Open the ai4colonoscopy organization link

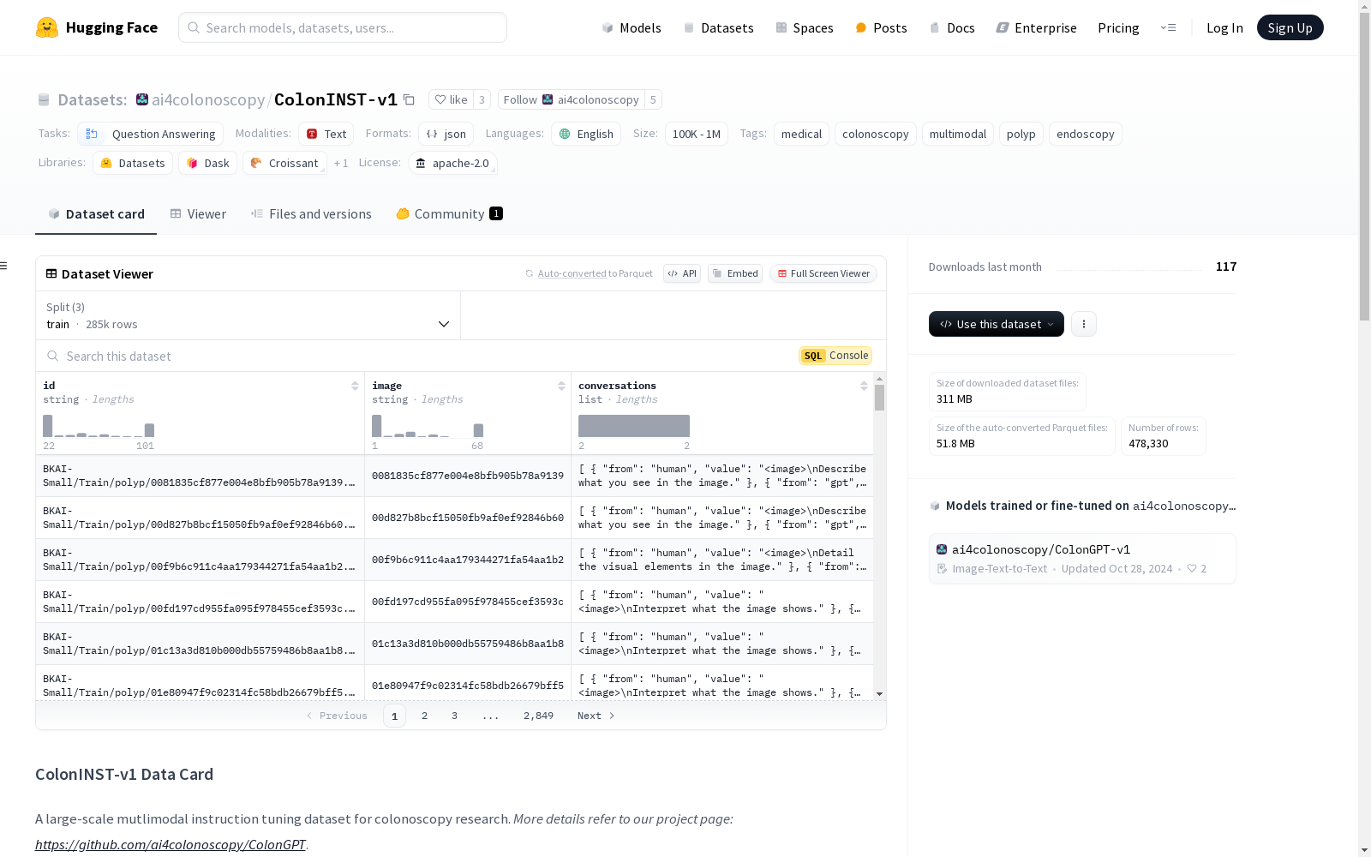point(208,99)
